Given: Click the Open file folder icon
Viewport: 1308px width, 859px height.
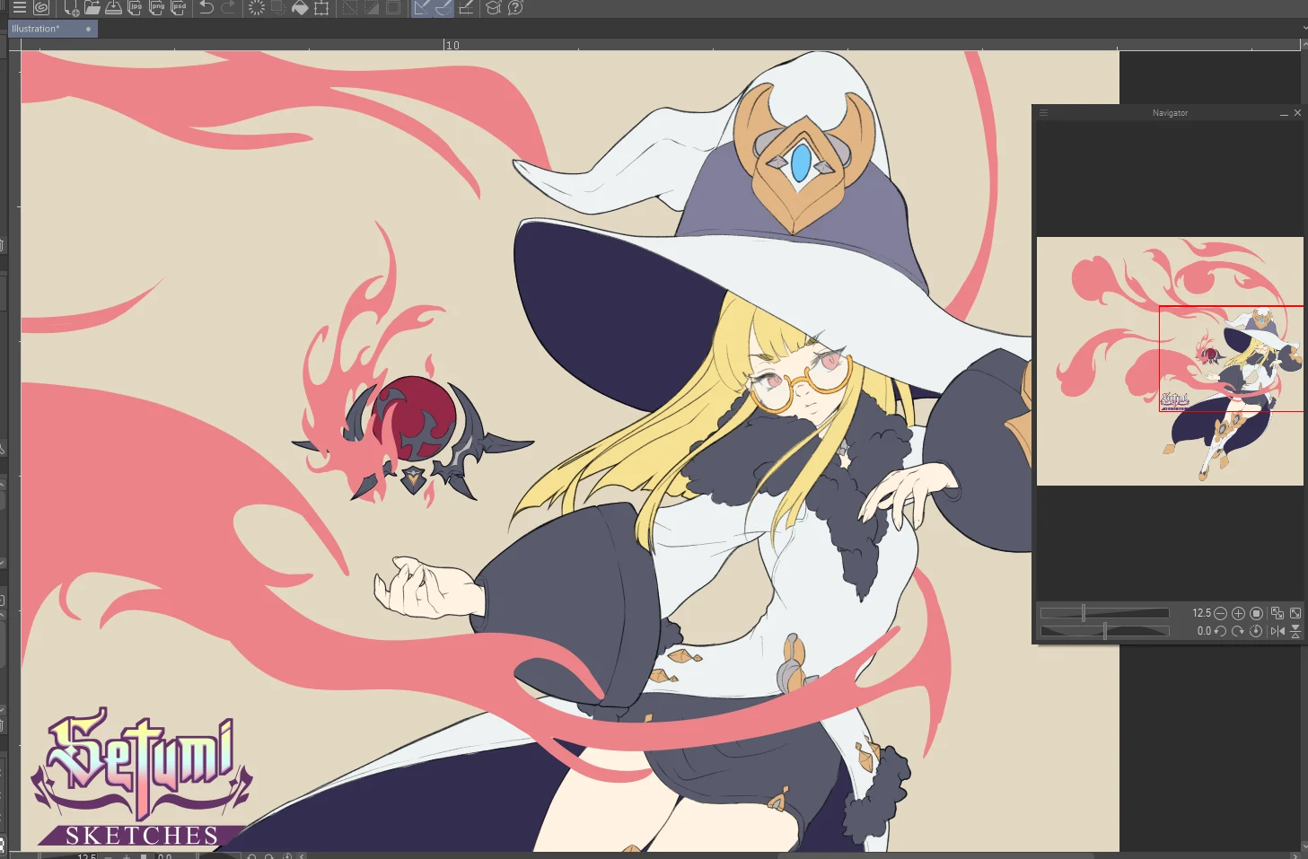Looking at the screenshot, I should [92, 8].
